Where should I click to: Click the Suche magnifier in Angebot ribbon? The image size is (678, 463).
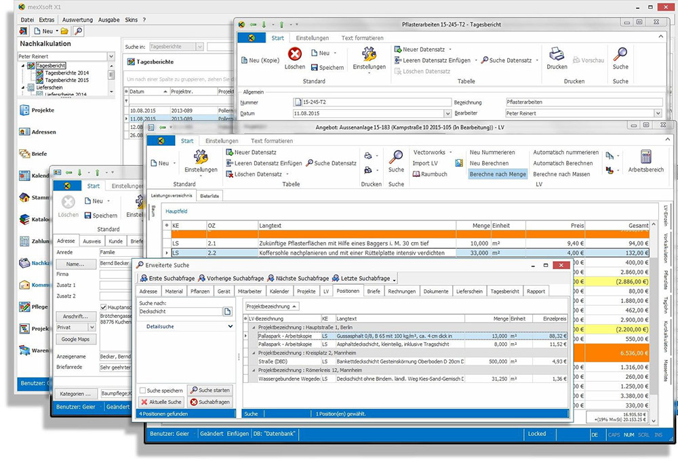point(396,157)
